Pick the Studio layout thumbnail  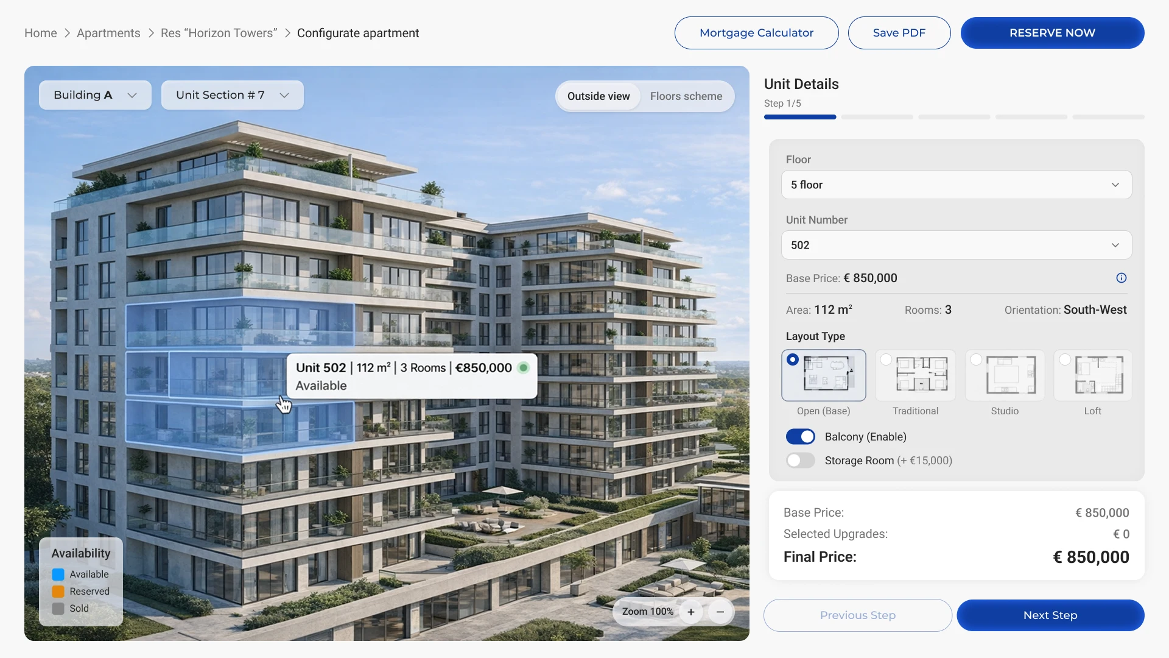coord(1004,375)
